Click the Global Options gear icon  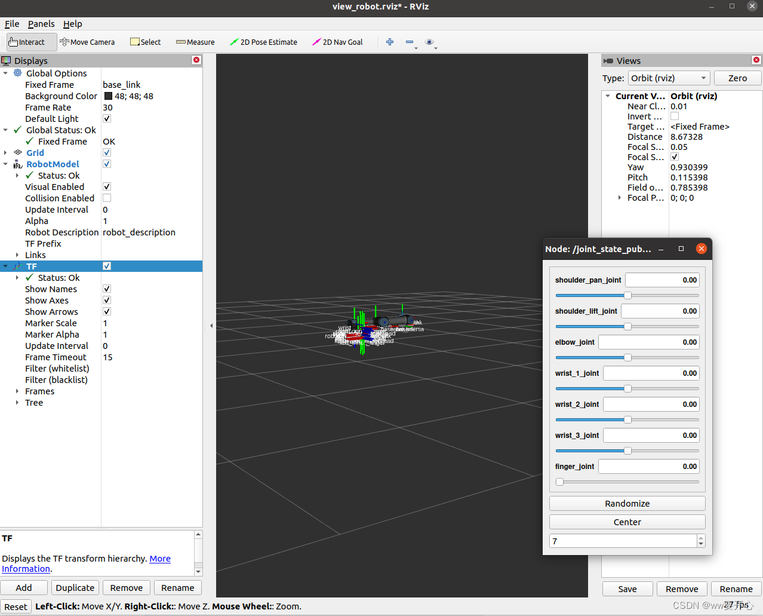coord(18,73)
